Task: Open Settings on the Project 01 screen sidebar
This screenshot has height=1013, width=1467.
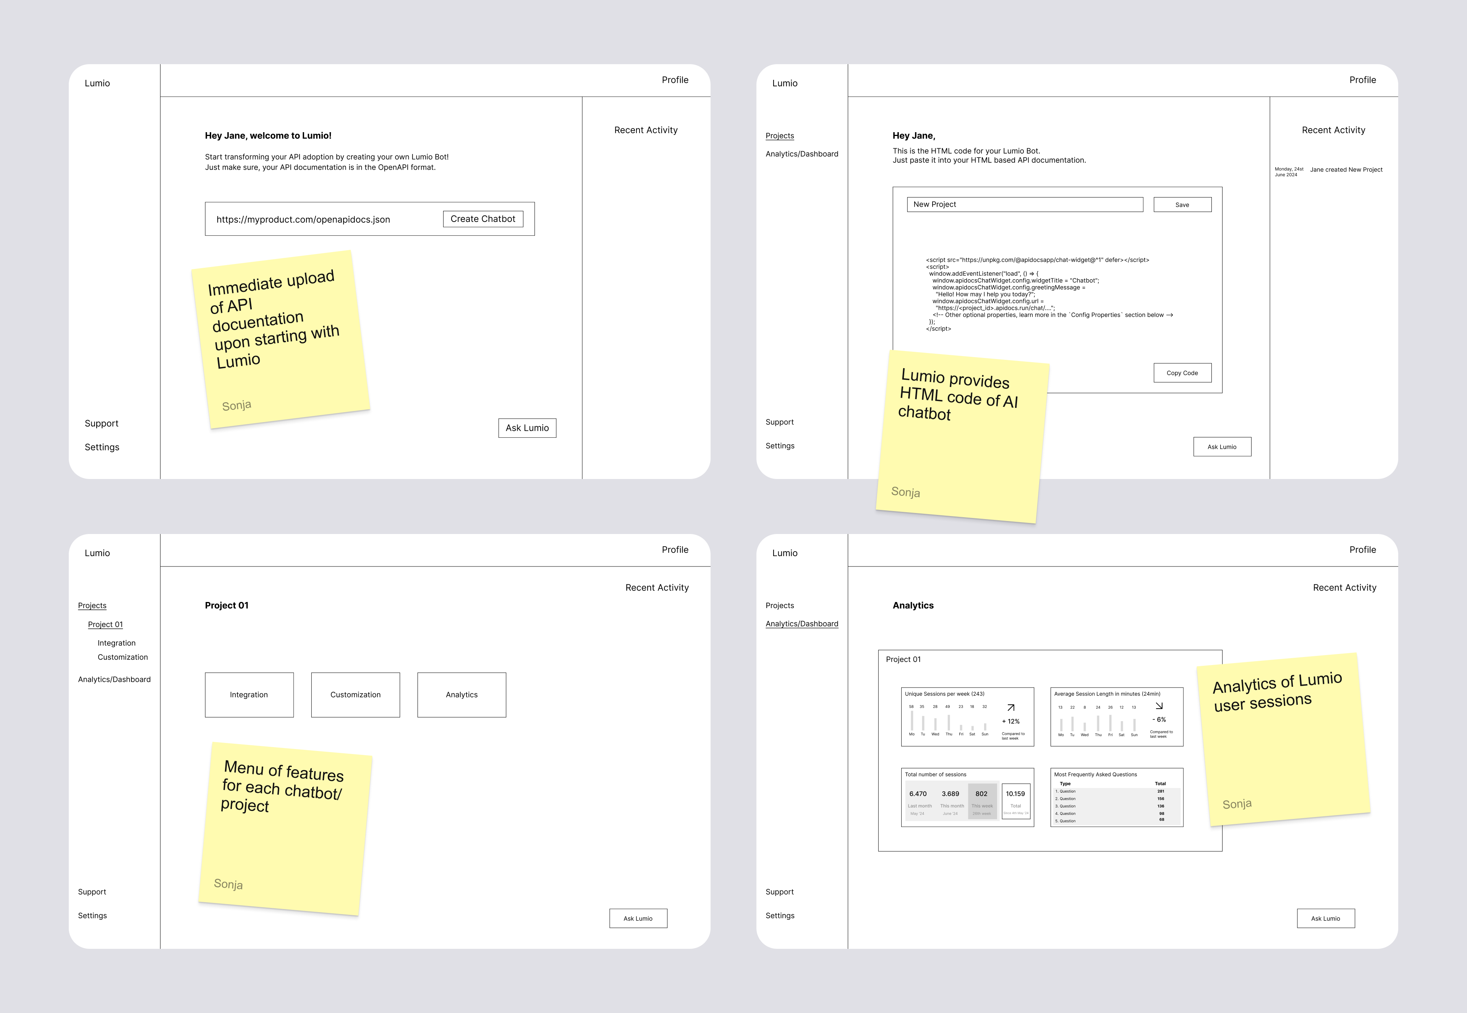Action: click(92, 915)
